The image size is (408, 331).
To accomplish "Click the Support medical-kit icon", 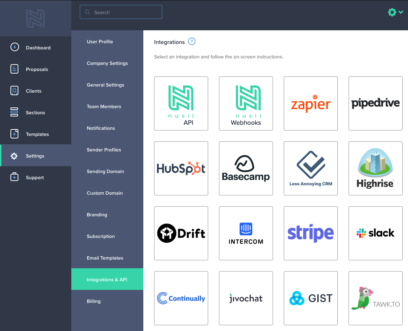I will pos(14,177).
